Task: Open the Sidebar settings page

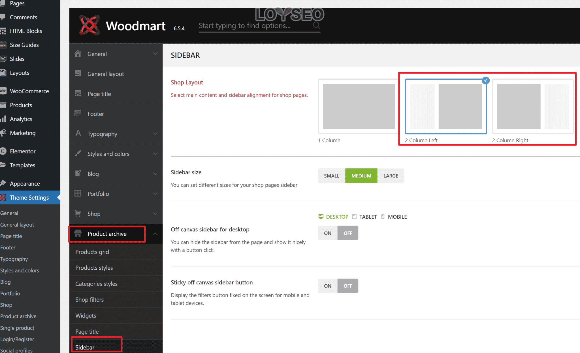Action: 84,347
